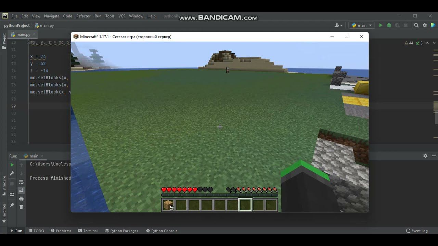Viewport: 438px width, 246px height.
Task: Click the up arrow in Run console
Action: (21, 165)
